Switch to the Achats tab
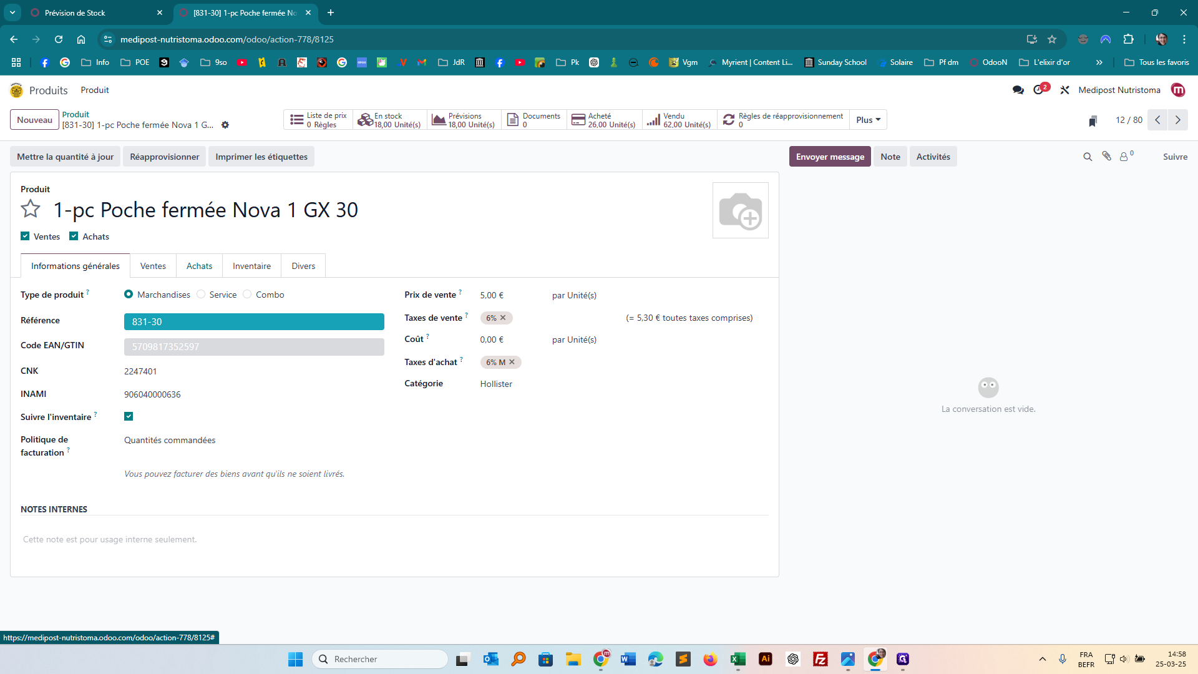The width and height of the screenshot is (1198, 674). [x=199, y=266]
